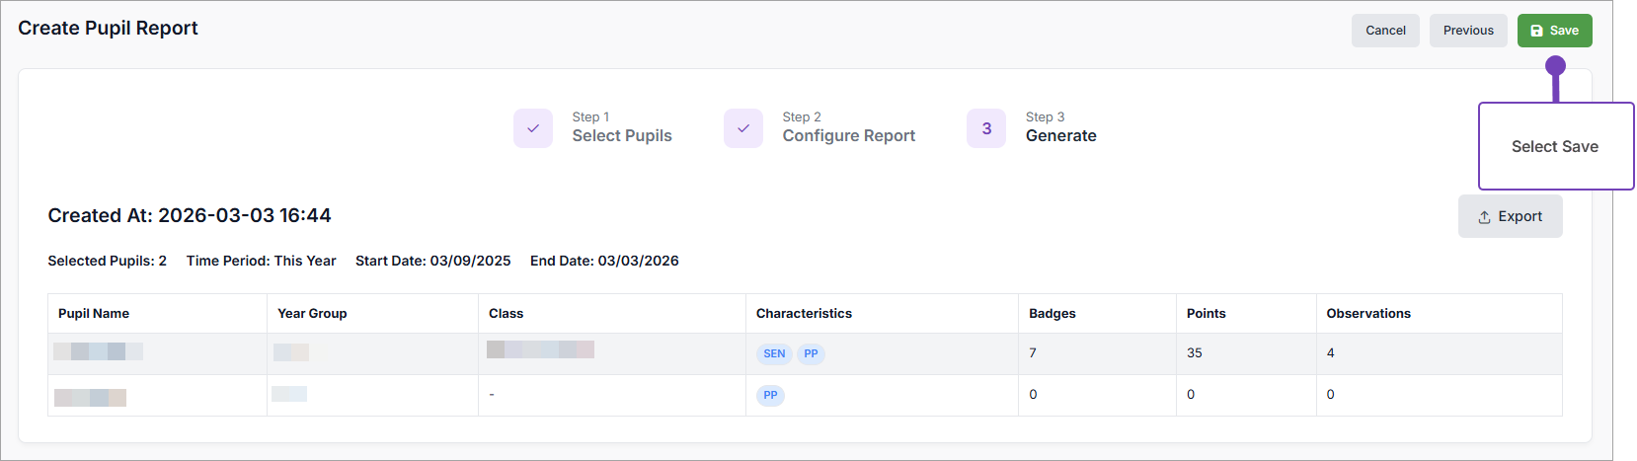Image resolution: width=1637 pixels, height=461 pixels.
Task: Click the Year Group column header
Action: [312, 313]
